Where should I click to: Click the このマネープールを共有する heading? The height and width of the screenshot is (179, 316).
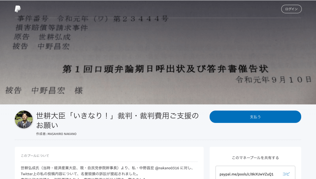[x=255, y=158]
